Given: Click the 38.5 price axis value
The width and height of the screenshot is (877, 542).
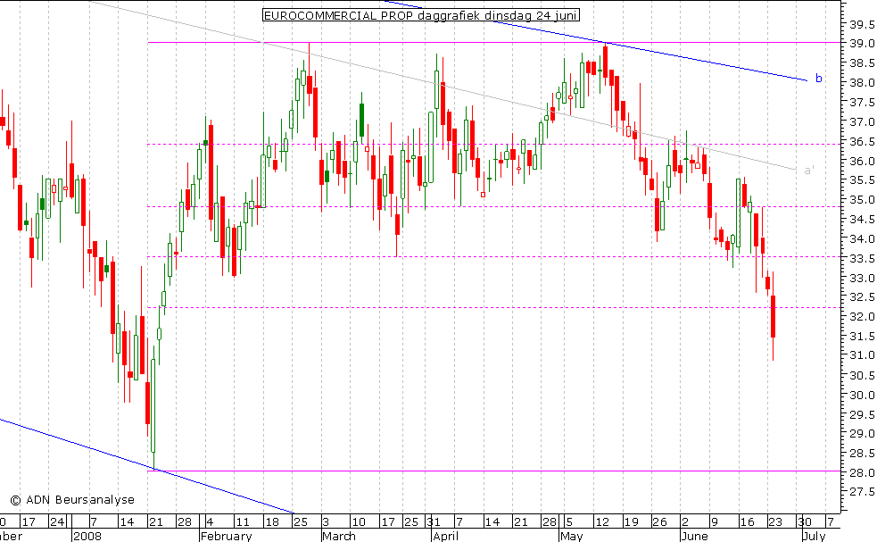Looking at the screenshot, I should (x=862, y=63).
